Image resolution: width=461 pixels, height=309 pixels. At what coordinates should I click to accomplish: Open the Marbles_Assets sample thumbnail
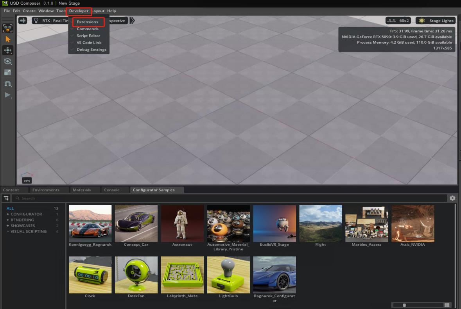click(x=367, y=223)
